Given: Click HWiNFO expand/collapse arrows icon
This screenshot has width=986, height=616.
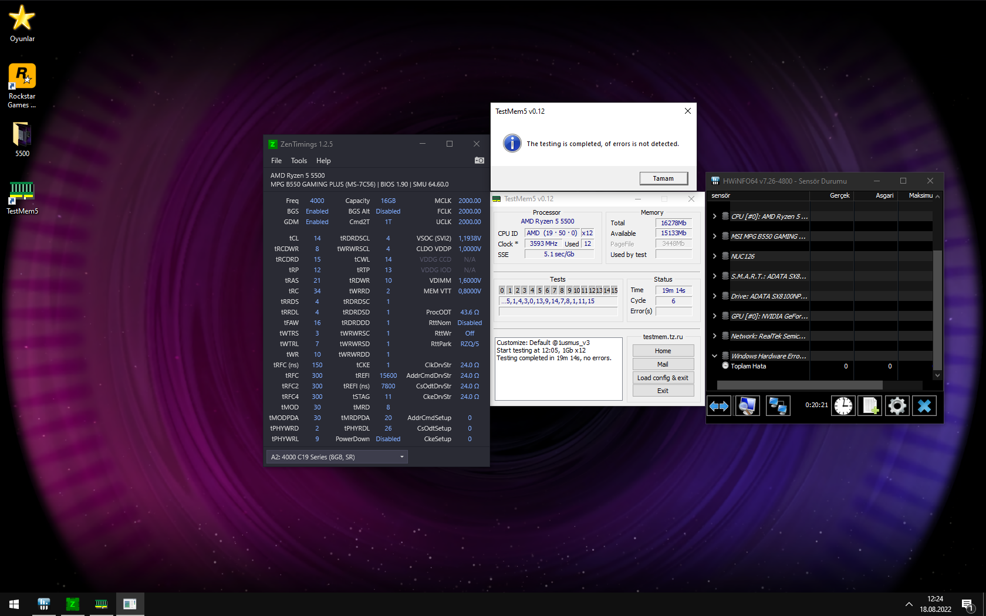Looking at the screenshot, I should click(719, 406).
